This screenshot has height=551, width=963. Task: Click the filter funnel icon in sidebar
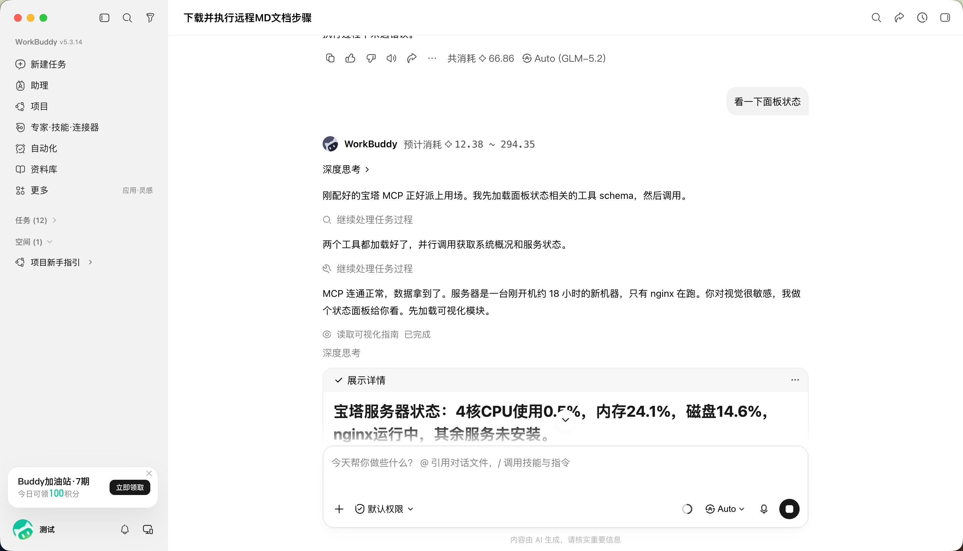150,18
